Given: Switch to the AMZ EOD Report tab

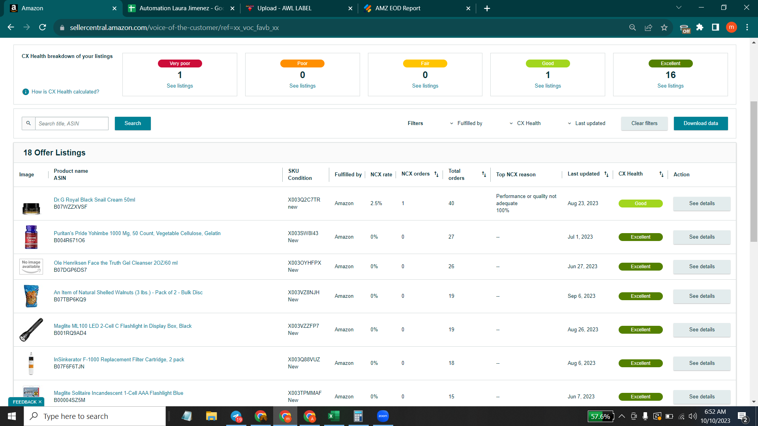Looking at the screenshot, I should click(417, 8).
